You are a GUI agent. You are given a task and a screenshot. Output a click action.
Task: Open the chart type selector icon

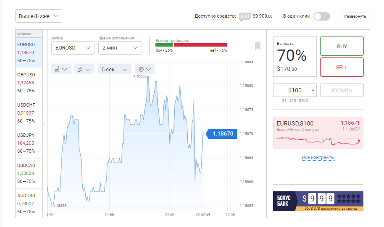60,70
